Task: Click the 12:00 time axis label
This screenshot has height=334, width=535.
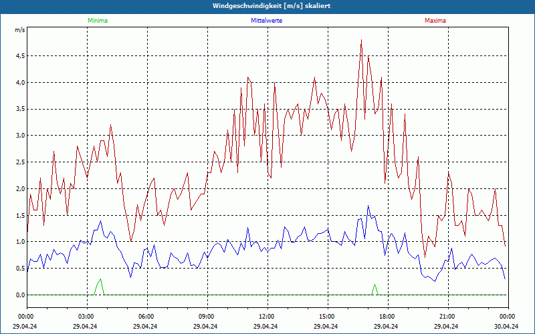Action: [266, 317]
